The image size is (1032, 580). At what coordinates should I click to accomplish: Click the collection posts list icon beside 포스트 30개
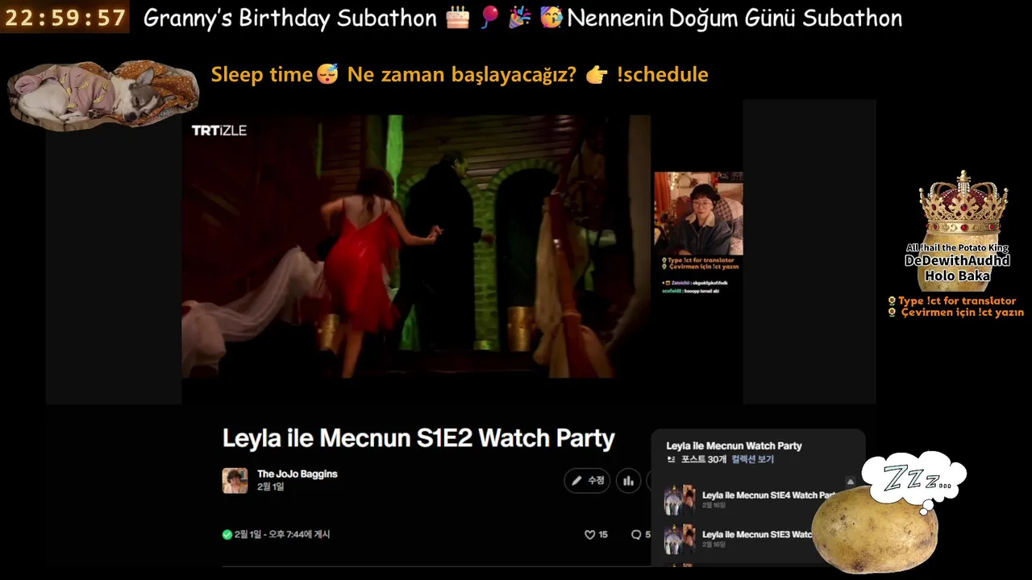pyautogui.click(x=671, y=459)
